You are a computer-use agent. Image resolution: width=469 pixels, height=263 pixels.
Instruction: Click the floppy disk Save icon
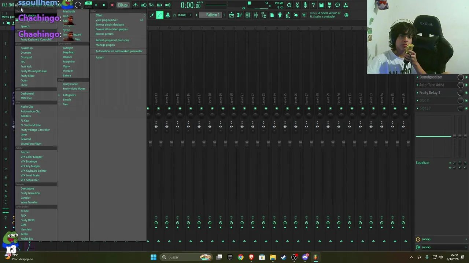(321, 5)
